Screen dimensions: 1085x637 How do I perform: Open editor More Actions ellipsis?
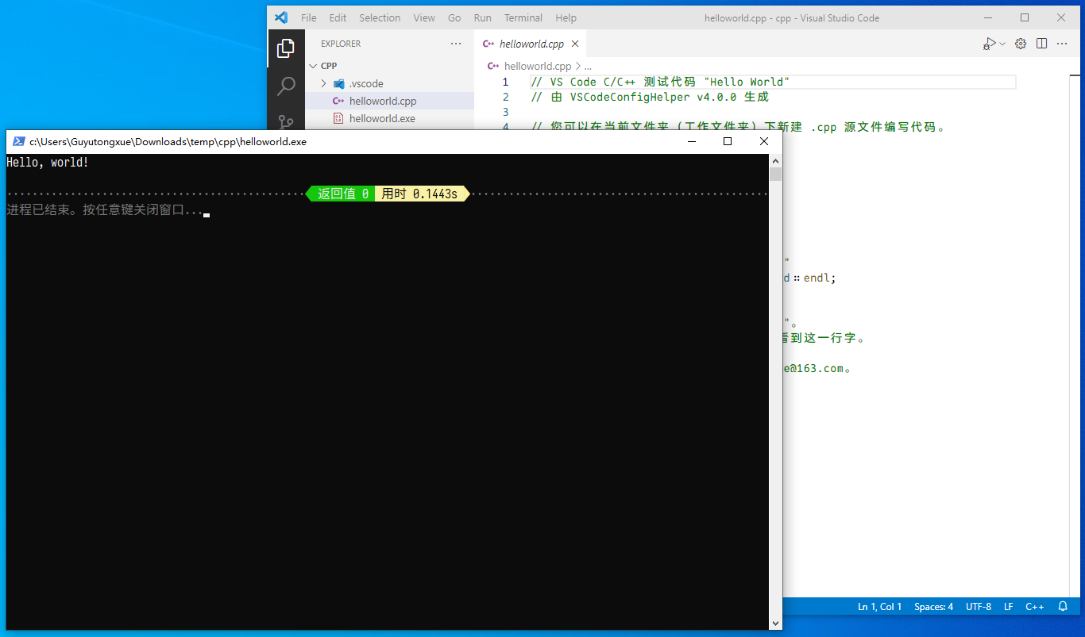point(1062,44)
